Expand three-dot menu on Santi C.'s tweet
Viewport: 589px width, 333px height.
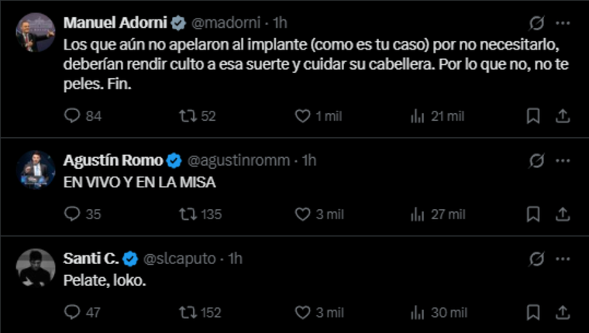(563, 259)
